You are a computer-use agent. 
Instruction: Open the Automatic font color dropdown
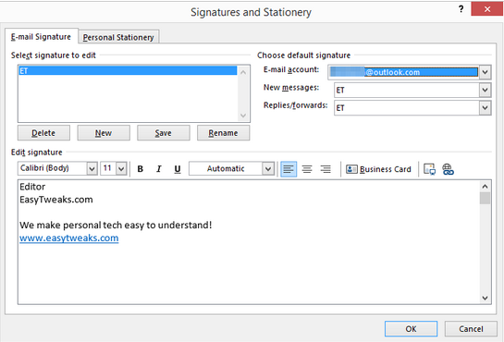268,168
